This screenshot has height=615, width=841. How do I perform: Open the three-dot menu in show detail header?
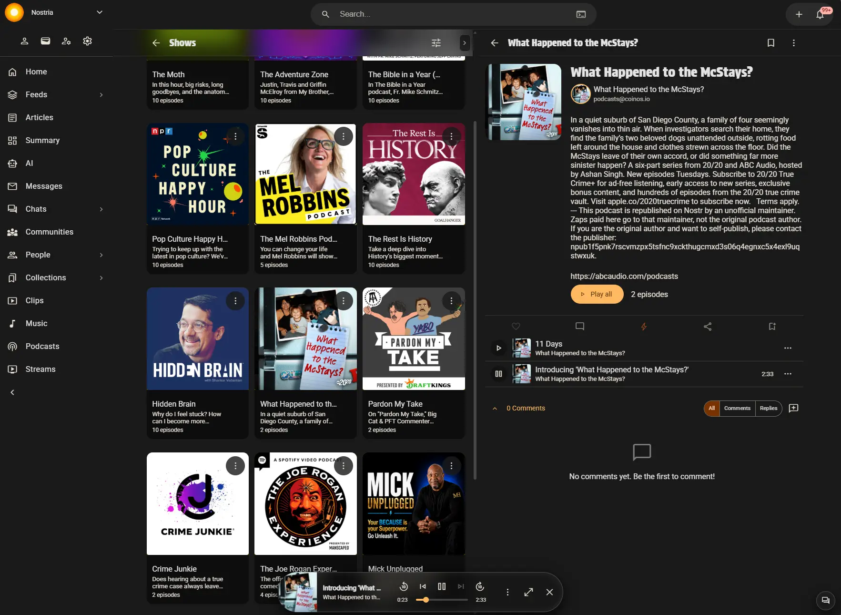794,43
